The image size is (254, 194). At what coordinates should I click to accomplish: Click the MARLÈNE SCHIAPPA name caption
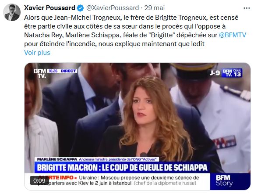pos(57,159)
